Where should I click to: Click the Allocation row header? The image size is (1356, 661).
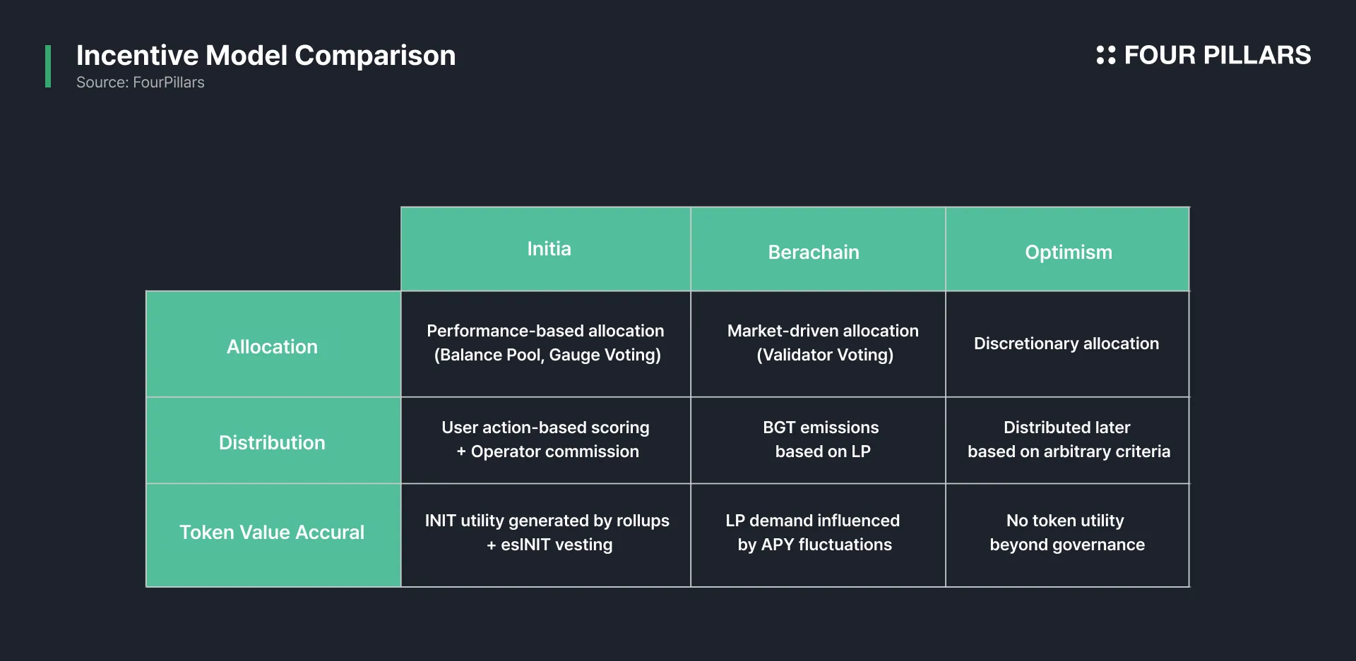tap(272, 346)
